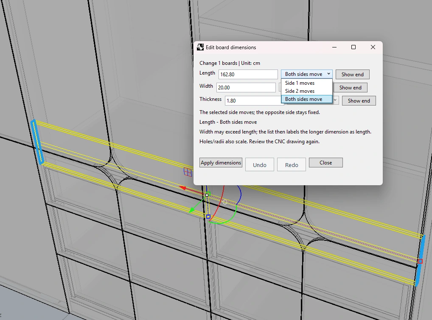Image resolution: width=432 pixels, height=320 pixels.
Task: Click the blue highlighted left board end
Action: click(x=37, y=142)
